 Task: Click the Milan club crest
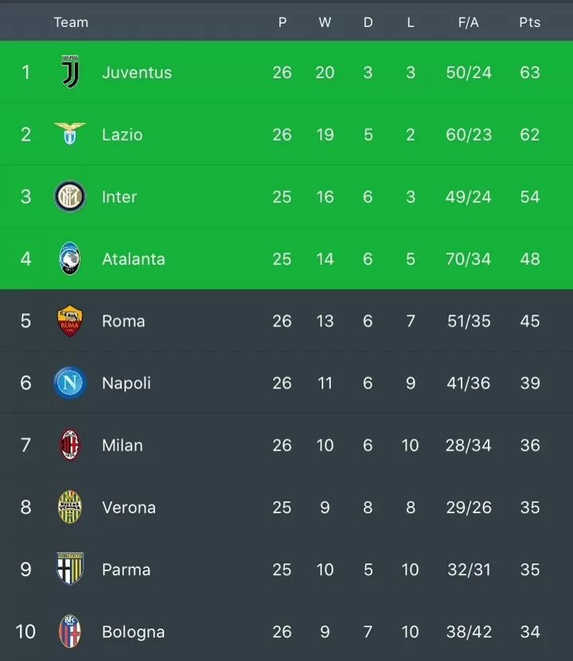coord(70,445)
